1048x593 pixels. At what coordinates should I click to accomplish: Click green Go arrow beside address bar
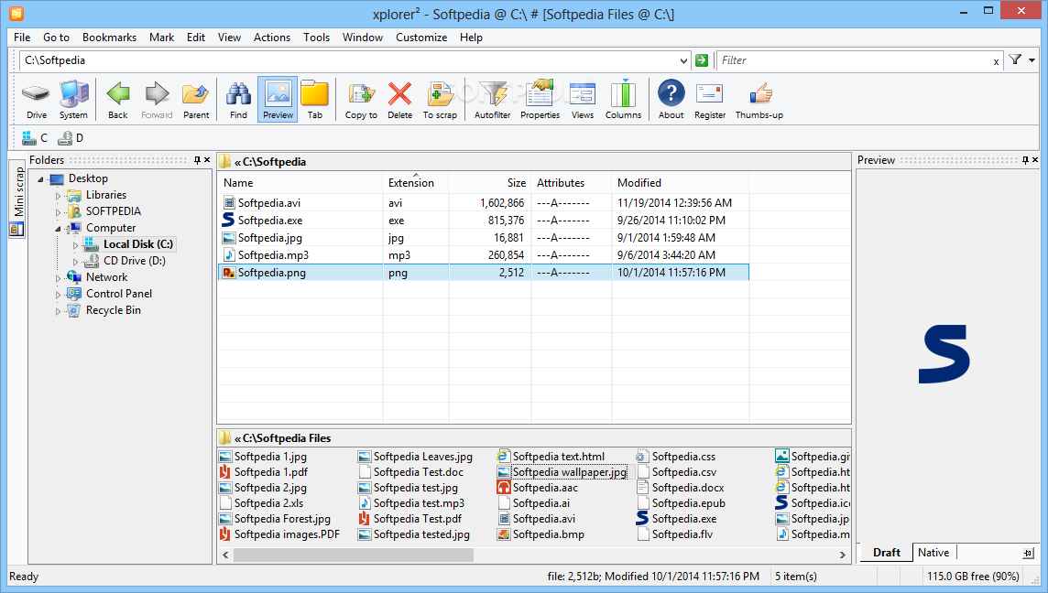click(701, 60)
